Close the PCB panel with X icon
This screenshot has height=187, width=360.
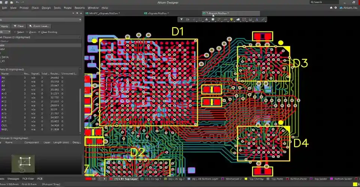[81, 13]
